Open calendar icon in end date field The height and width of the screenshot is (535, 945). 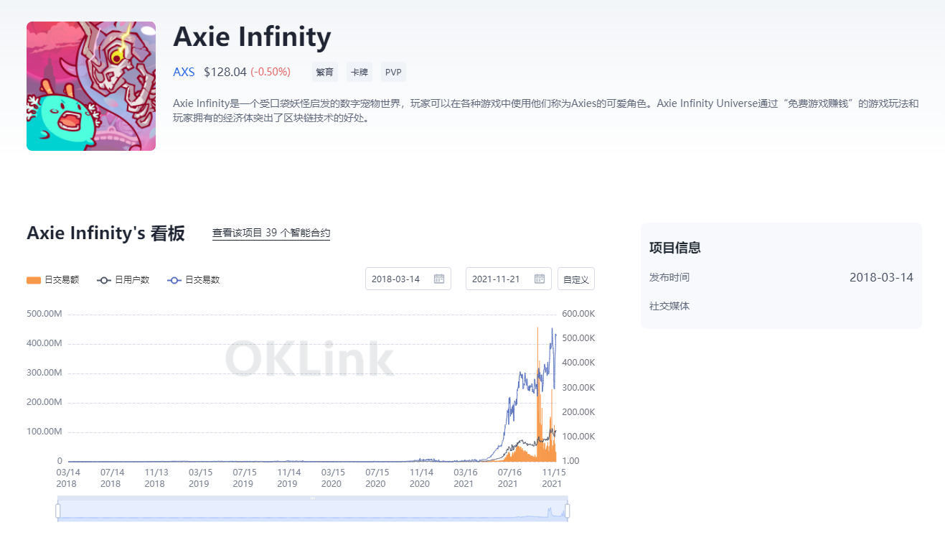click(540, 279)
